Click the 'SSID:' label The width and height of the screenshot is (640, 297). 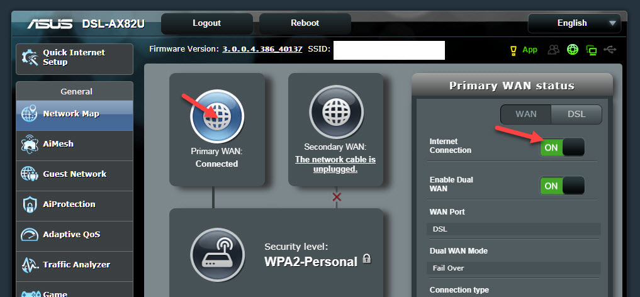pyautogui.click(x=319, y=49)
